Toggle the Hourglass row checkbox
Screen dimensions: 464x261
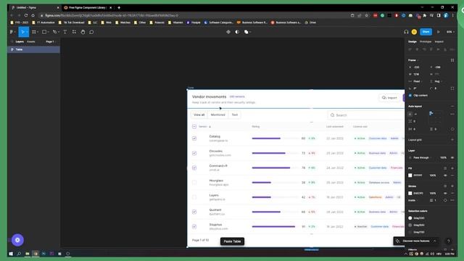tap(194, 183)
